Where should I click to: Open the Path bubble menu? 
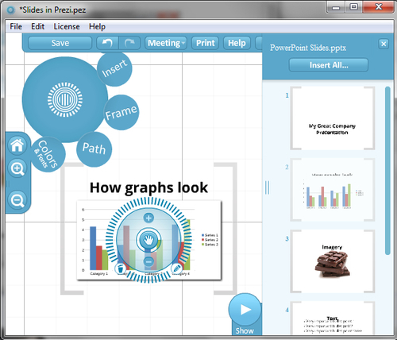click(94, 149)
